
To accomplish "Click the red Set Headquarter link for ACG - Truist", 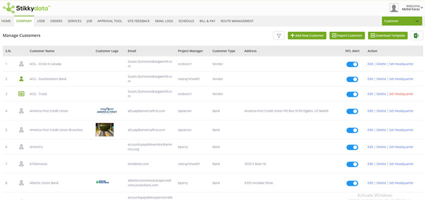I will [401, 94].
